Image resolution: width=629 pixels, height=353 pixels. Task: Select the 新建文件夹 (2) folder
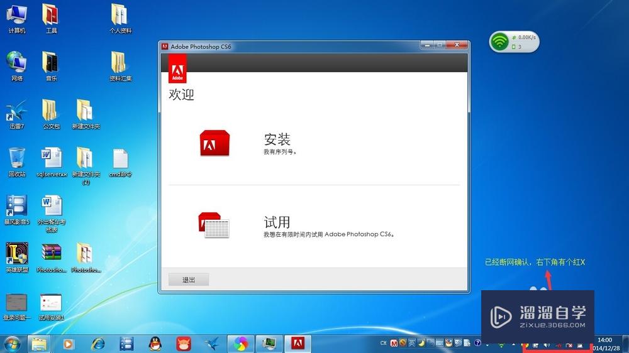coord(86,165)
